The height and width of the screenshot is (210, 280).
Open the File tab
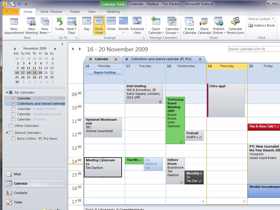[x=10, y=12]
